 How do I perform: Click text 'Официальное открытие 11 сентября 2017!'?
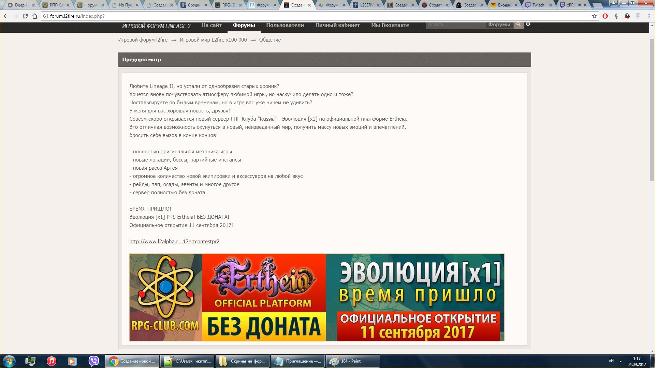click(181, 225)
